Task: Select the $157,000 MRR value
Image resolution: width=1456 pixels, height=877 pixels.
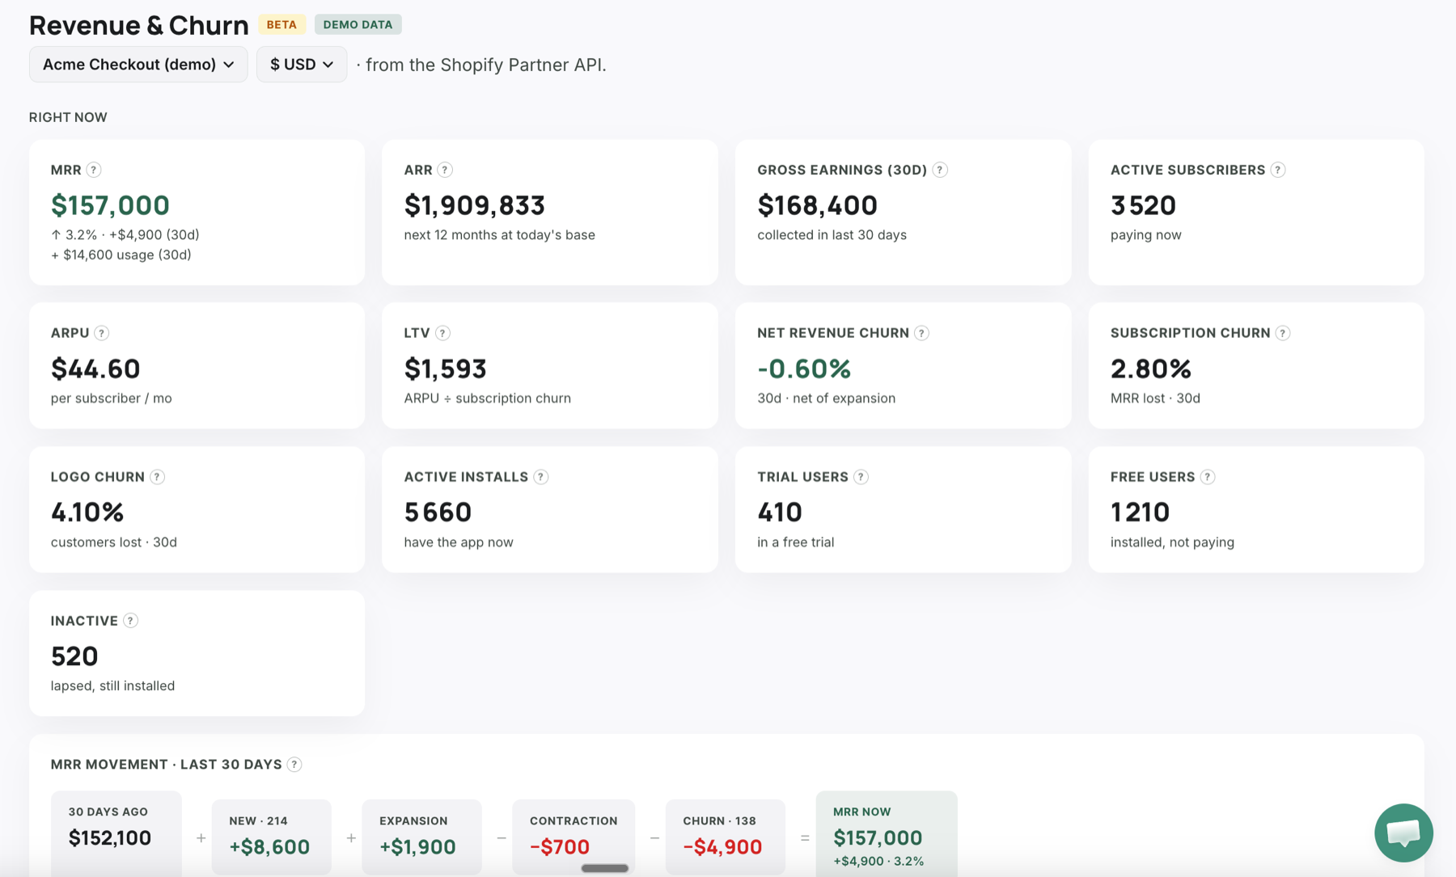Action: pyautogui.click(x=110, y=205)
